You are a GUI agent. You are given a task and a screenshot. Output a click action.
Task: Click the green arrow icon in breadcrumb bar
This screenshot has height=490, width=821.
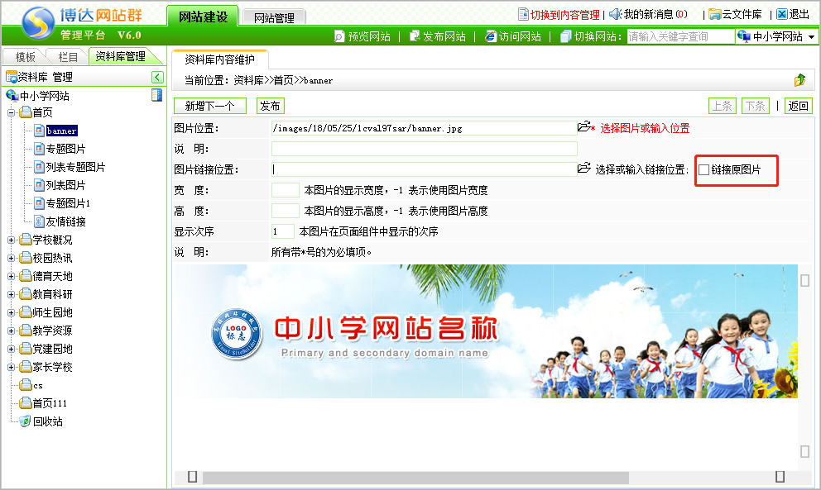(799, 80)
